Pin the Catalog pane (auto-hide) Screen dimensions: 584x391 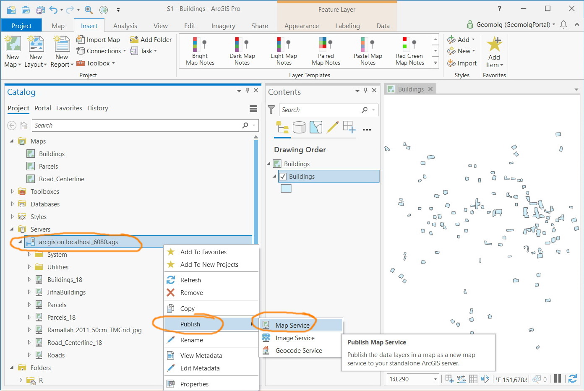coord(248,90)
